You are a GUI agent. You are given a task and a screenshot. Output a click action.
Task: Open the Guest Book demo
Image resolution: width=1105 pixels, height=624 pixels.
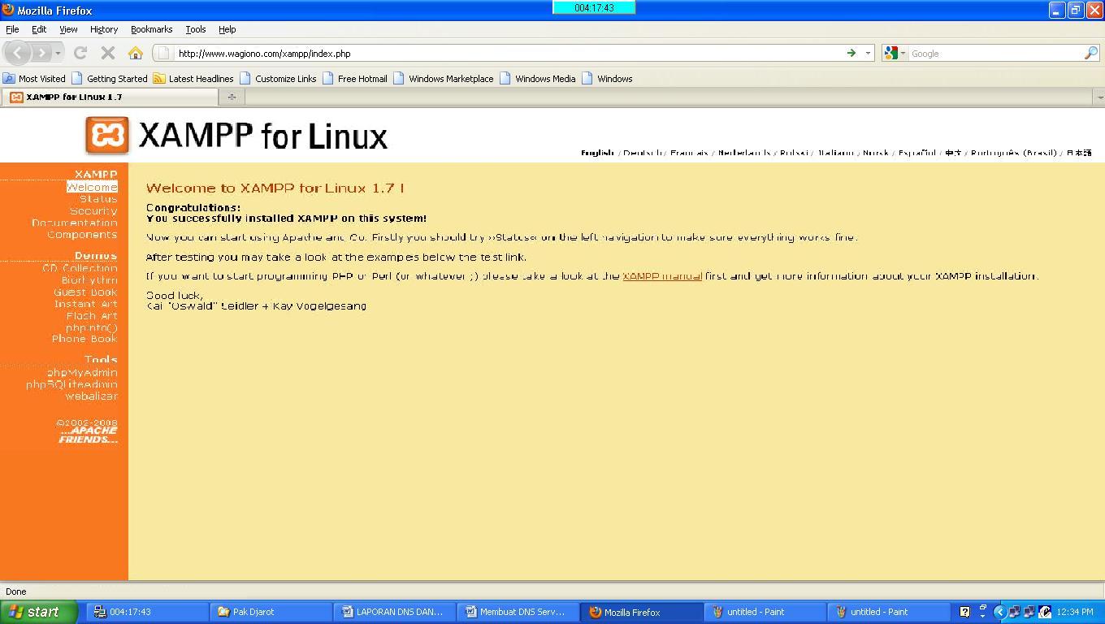click(x=85, y=292)
